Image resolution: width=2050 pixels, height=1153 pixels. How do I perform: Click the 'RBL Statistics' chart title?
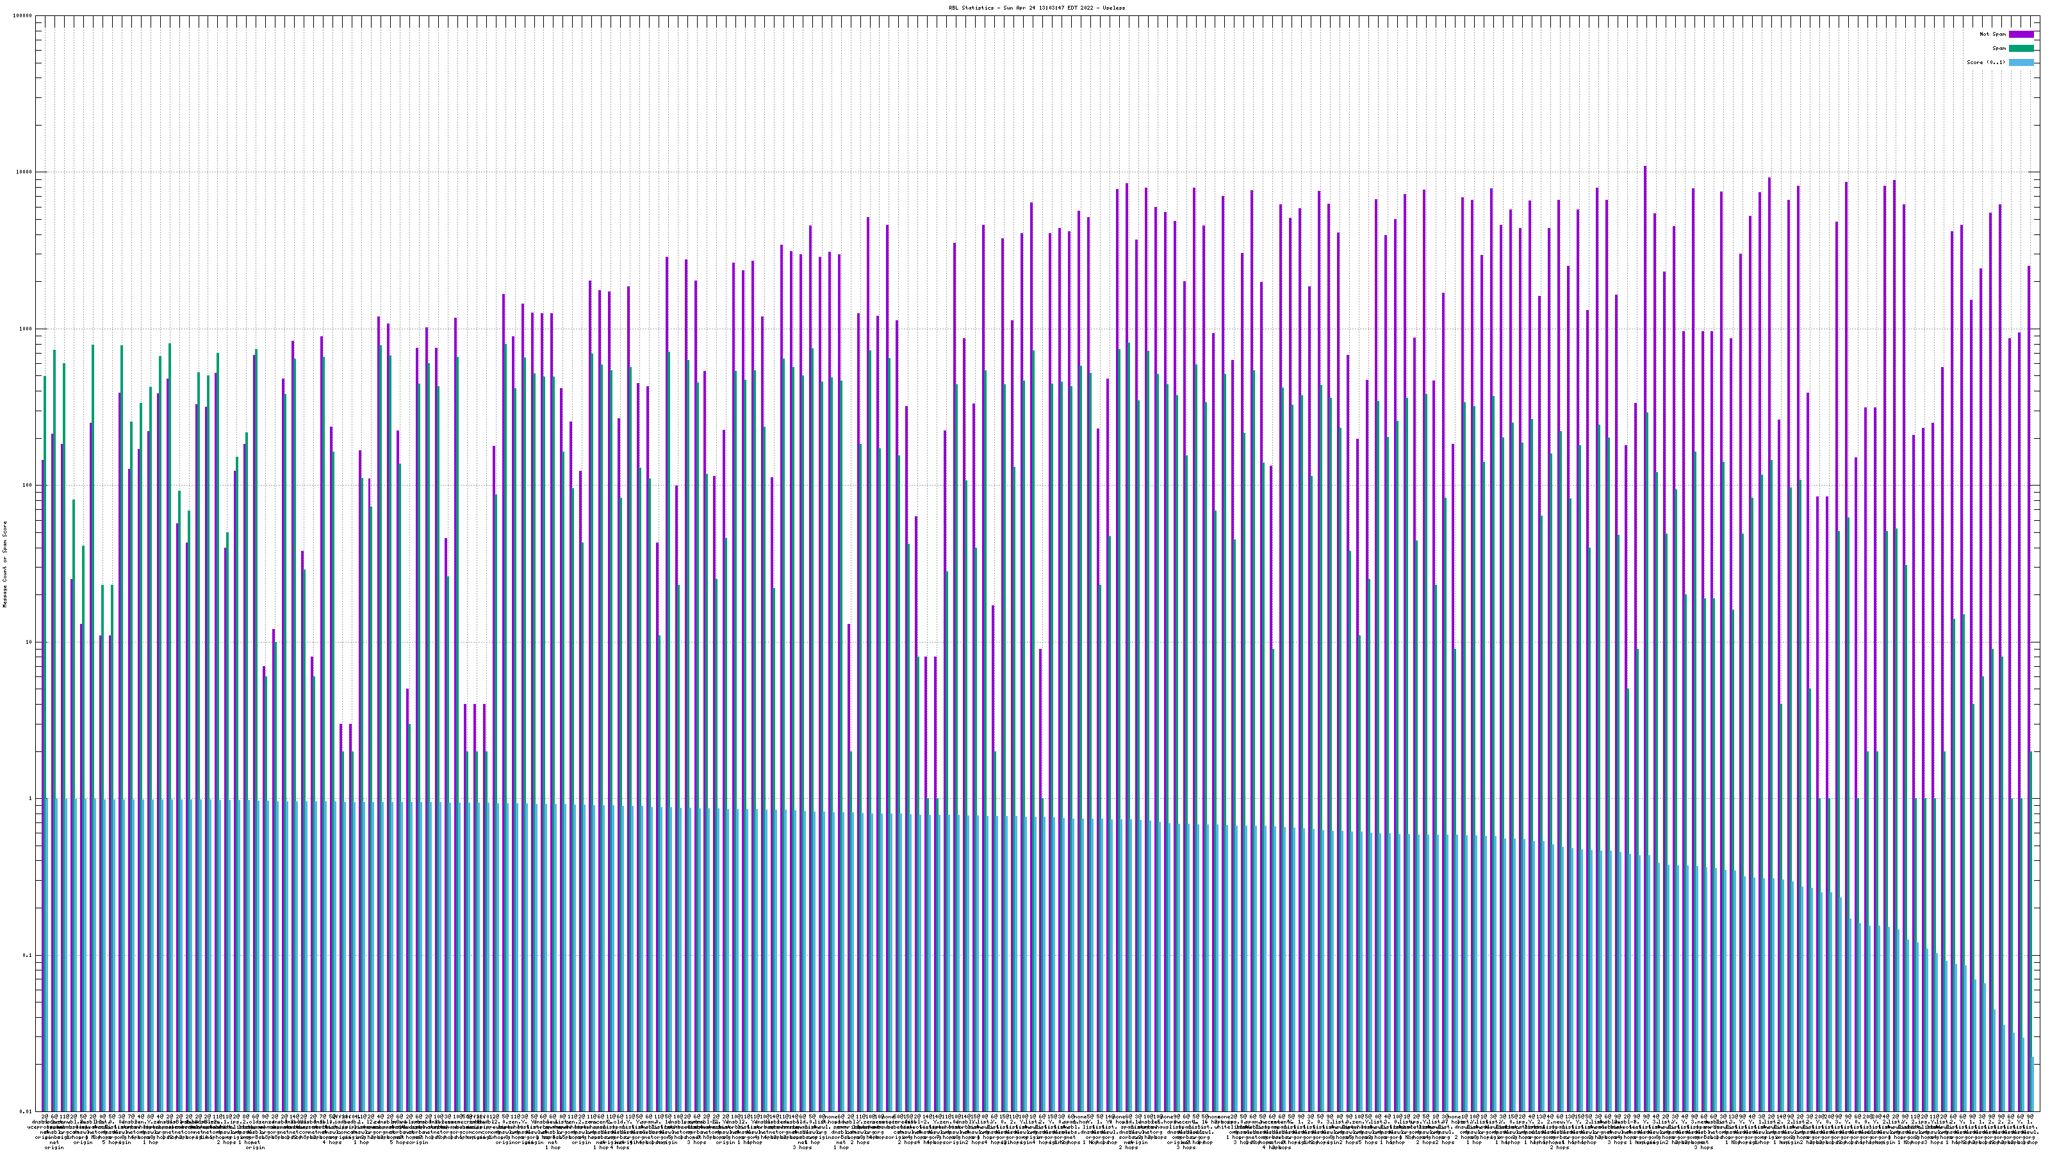click(972, 8)
